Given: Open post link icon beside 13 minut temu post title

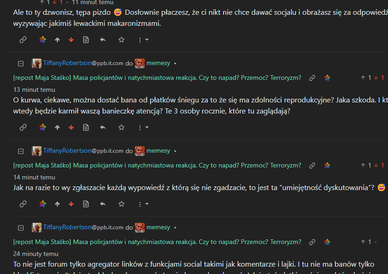Looking at the screenshot, I should (312, 78).
